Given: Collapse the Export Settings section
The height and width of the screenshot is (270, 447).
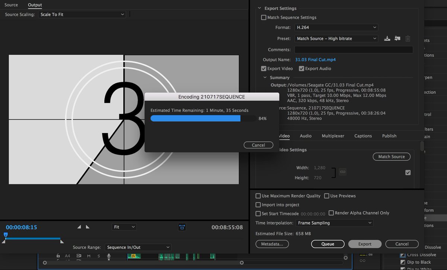Looking at the screenshot, I should 260,8.
